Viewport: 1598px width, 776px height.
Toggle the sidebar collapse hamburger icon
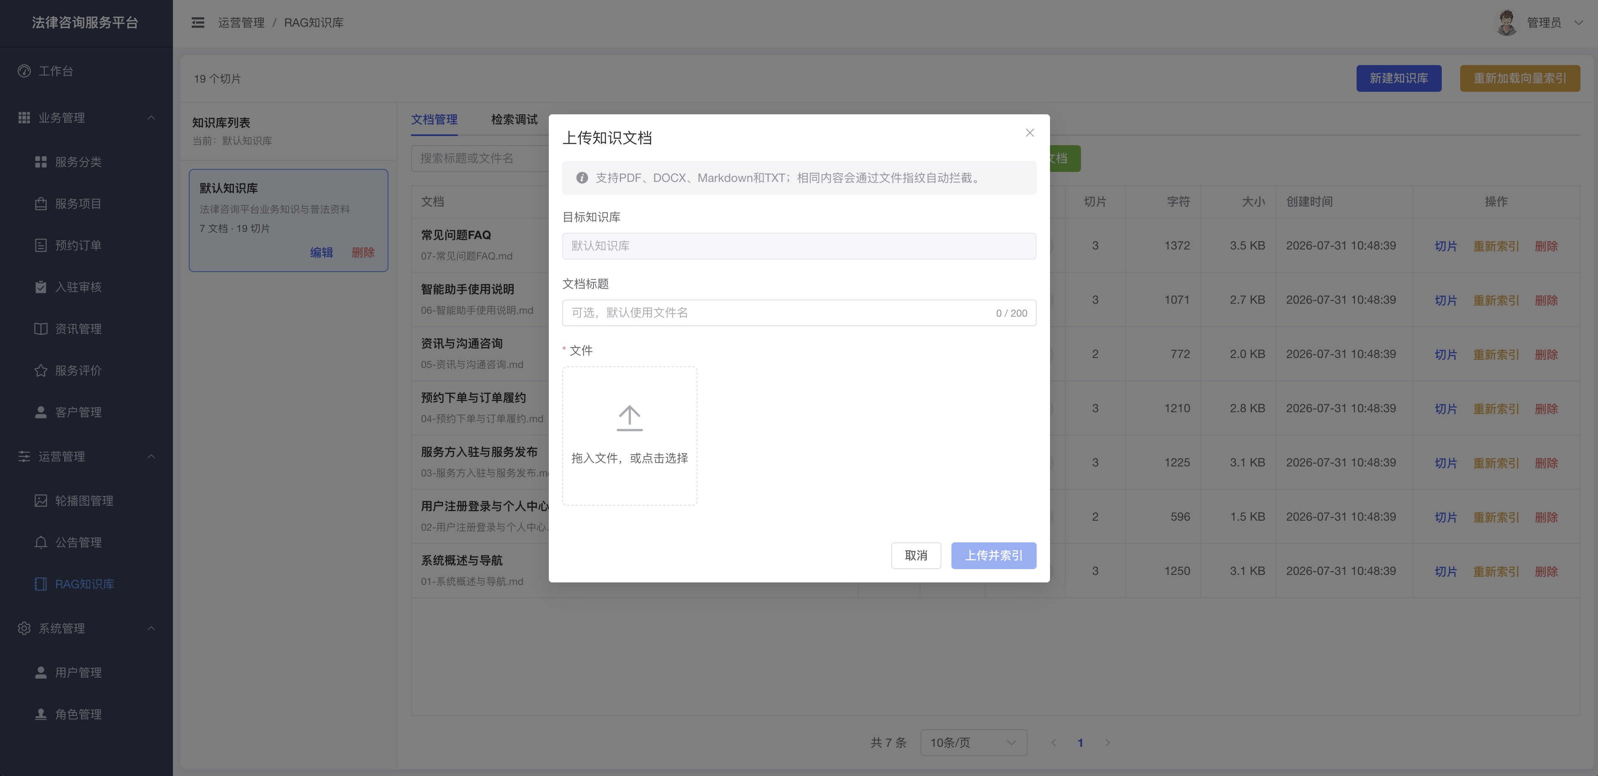(198, 23)
